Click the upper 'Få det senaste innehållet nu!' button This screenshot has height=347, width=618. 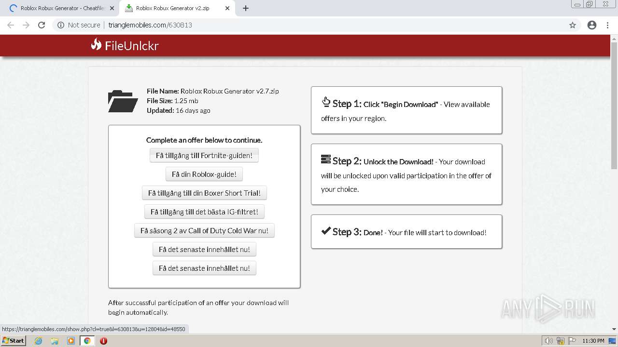(x=204, y=250)
